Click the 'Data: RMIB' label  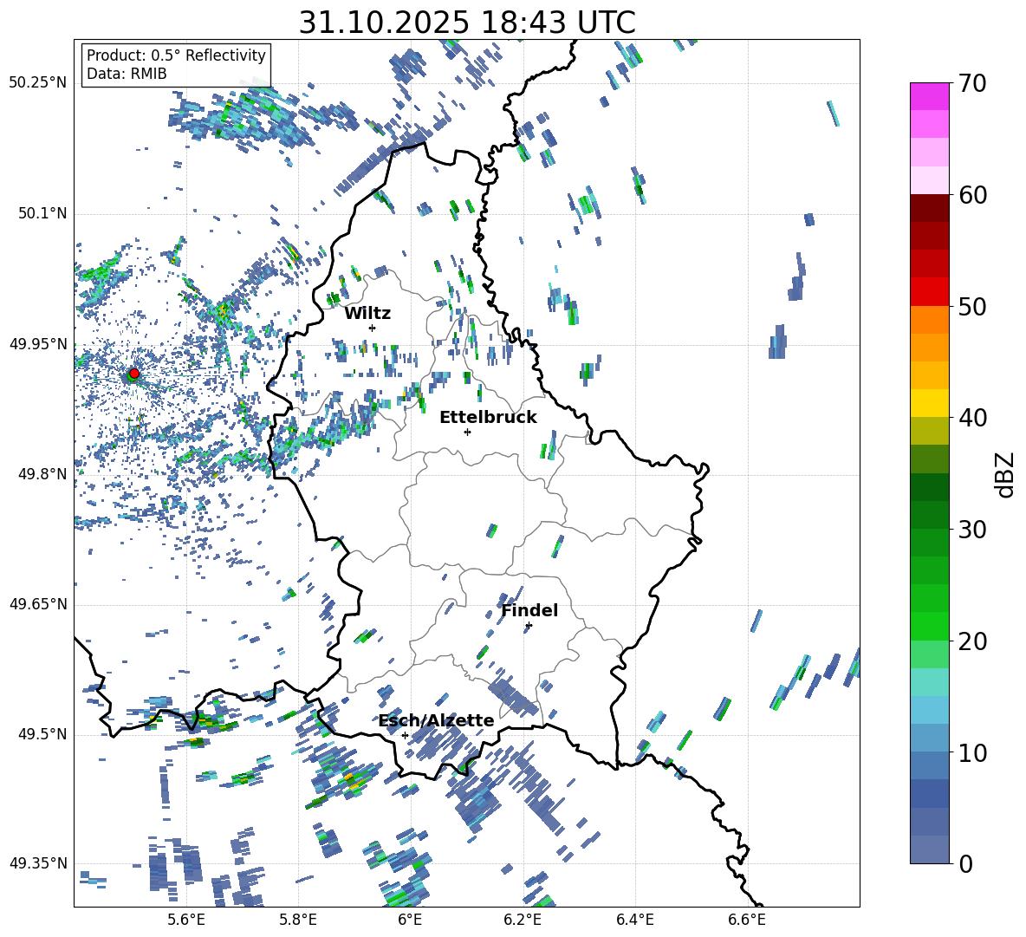[x=127, y=74]
